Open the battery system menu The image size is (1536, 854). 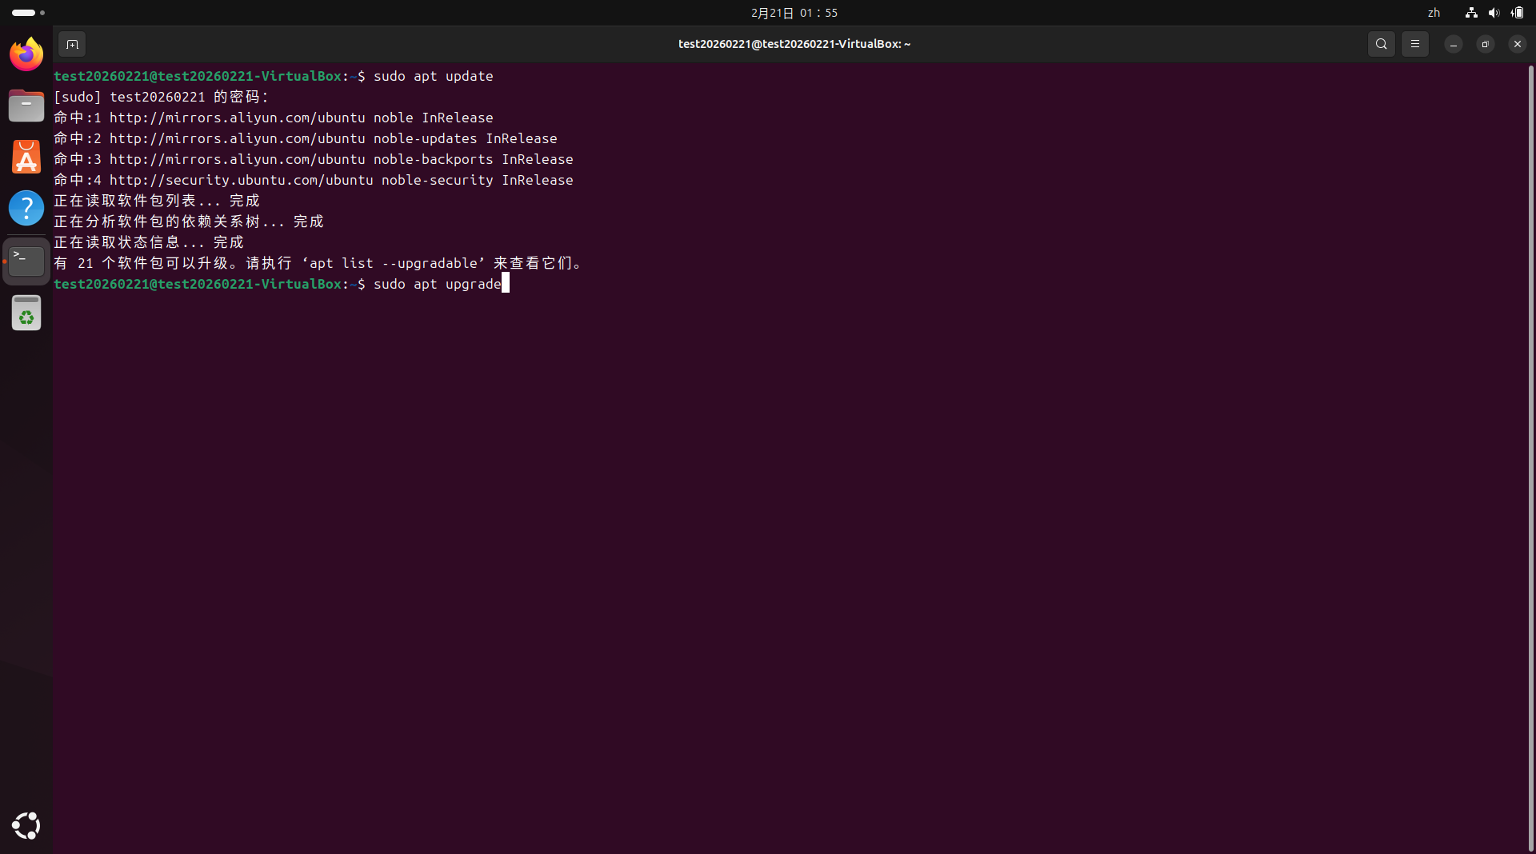(x=1517, y=13)
